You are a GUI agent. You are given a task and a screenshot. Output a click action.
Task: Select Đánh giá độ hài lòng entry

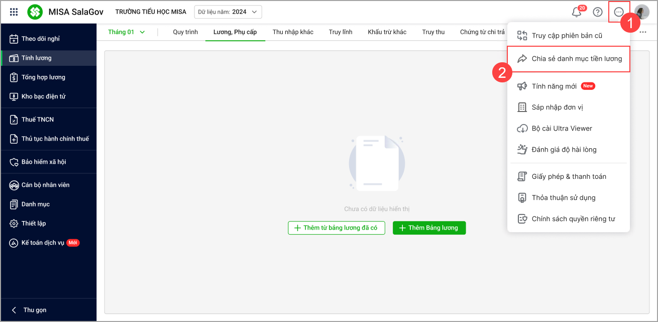(569, 149)
